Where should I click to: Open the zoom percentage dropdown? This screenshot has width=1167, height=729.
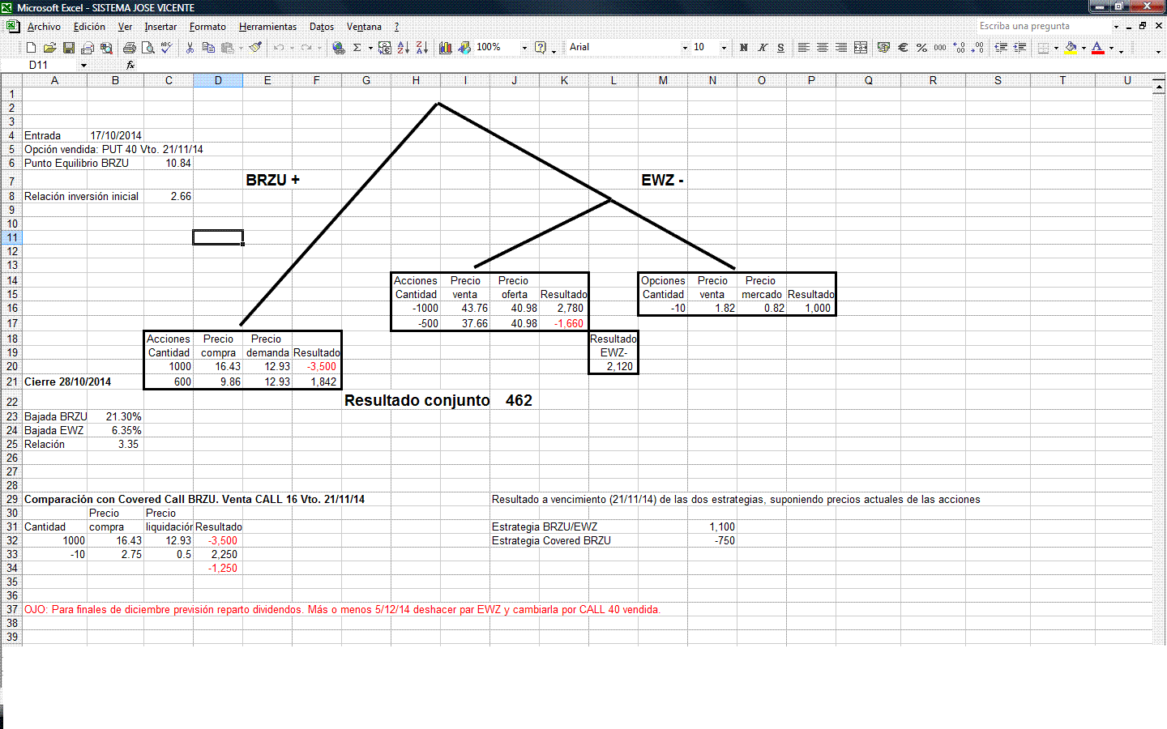[524, 48]
